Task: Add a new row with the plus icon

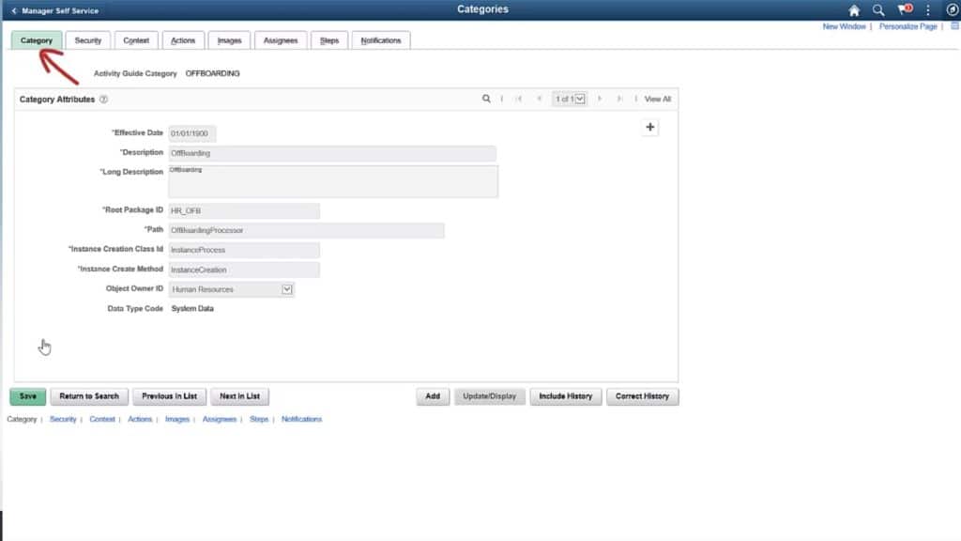Action: (650, 127)
